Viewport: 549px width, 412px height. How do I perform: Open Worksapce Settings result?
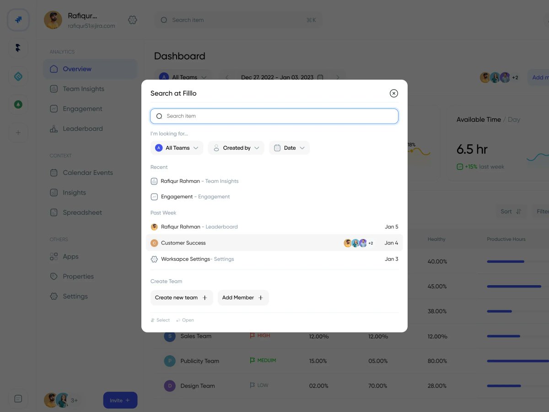click(x=274, y=259)
